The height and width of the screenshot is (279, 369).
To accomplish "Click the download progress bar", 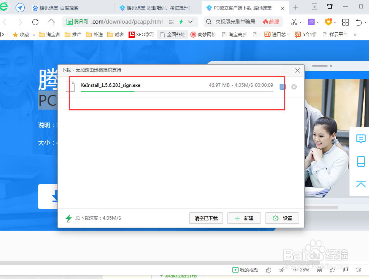I will pyautogui.click(x=177, y=92).
